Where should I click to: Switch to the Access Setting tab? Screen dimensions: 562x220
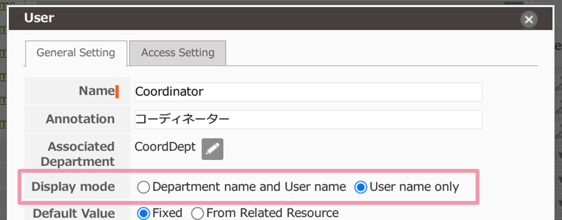178,53
